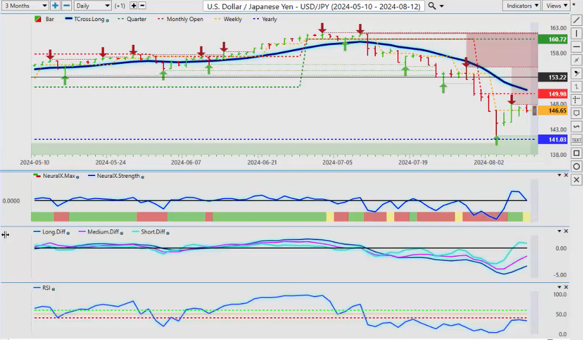Select the vertical line drawing tool
583x340 pixels.
576,33
